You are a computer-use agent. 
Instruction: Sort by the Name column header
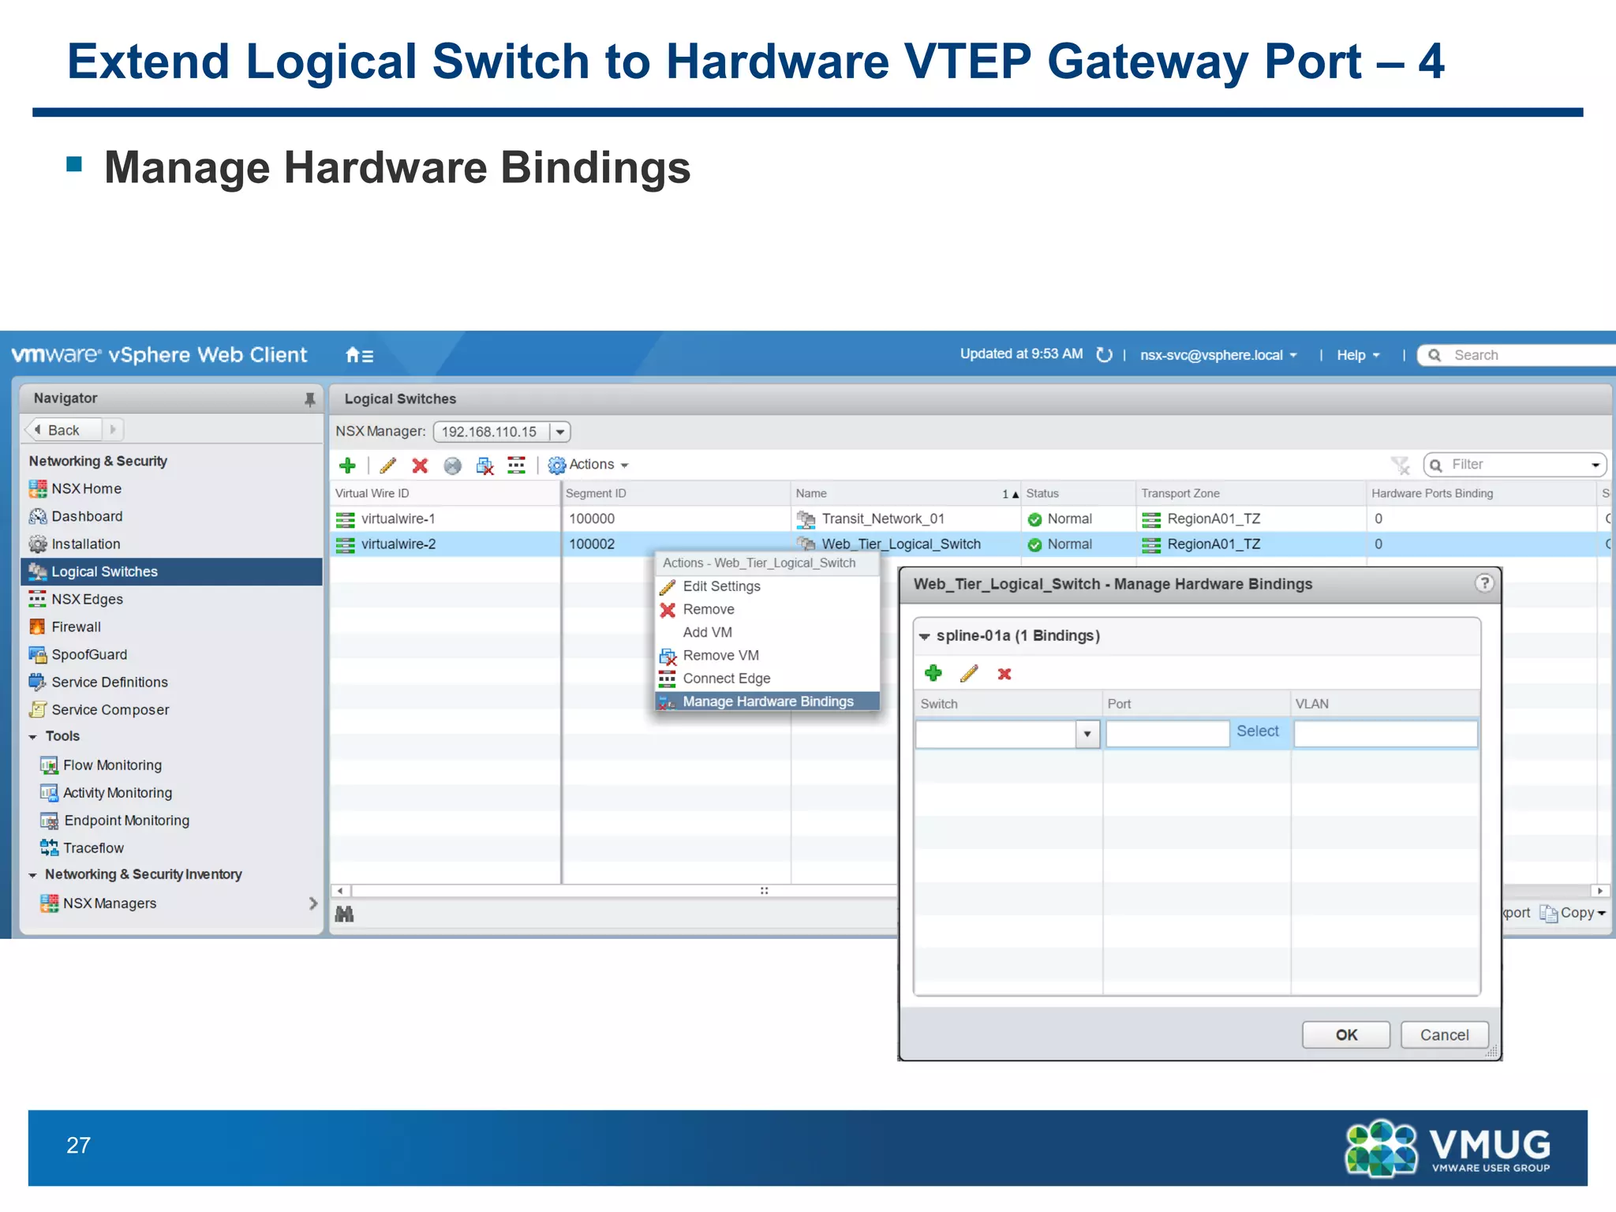point(906,493)
